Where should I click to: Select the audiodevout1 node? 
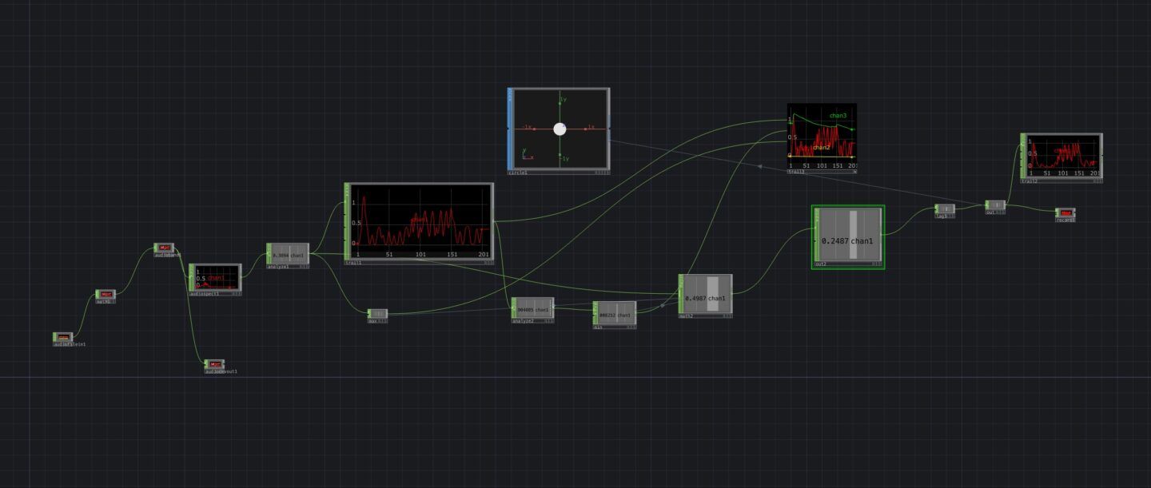214,364
